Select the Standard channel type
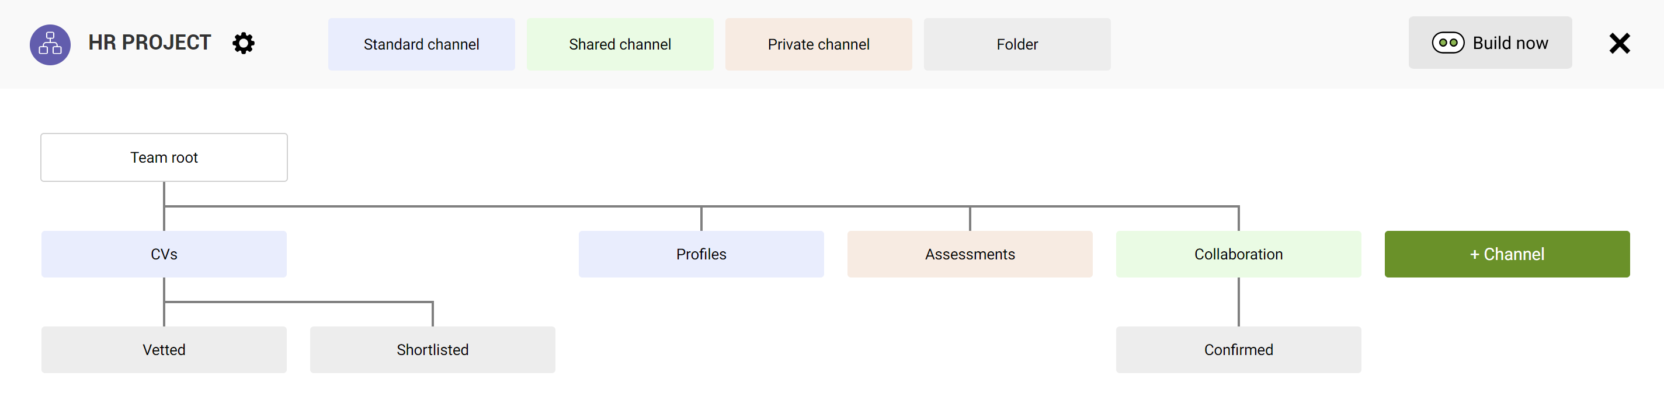Viewport: 1664px width, 418px height. [421, 44]
